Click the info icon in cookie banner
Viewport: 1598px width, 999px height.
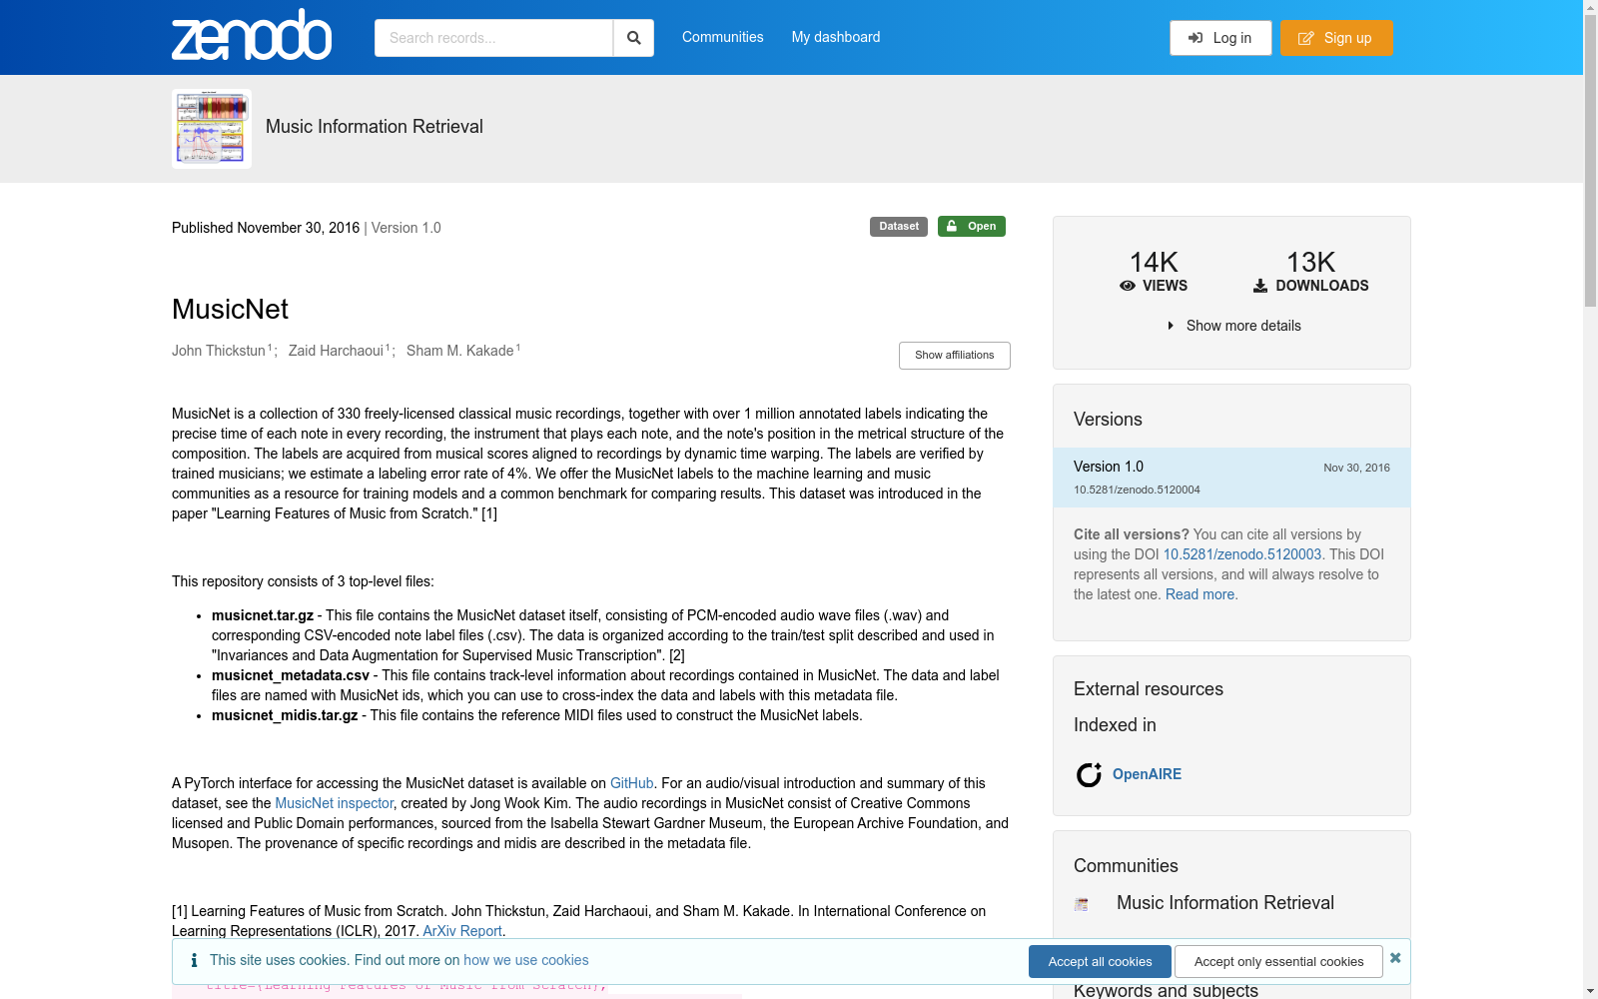[194, 960]
